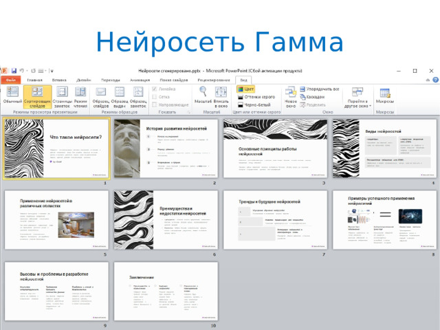Select slide 4 'Виды нейросетей'
This screenshot has width=440, height=330.
pos(385,148)
